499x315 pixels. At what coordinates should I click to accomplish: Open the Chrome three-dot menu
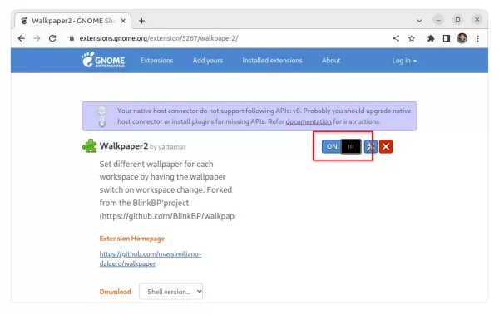click(477, 38)
